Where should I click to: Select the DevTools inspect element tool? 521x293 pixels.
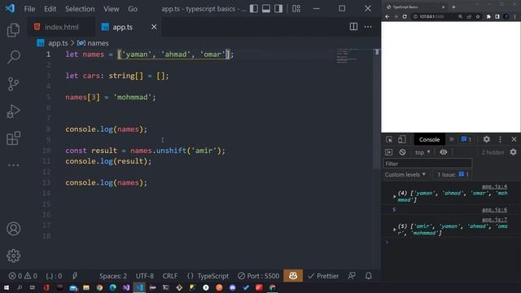coord(389,139)
